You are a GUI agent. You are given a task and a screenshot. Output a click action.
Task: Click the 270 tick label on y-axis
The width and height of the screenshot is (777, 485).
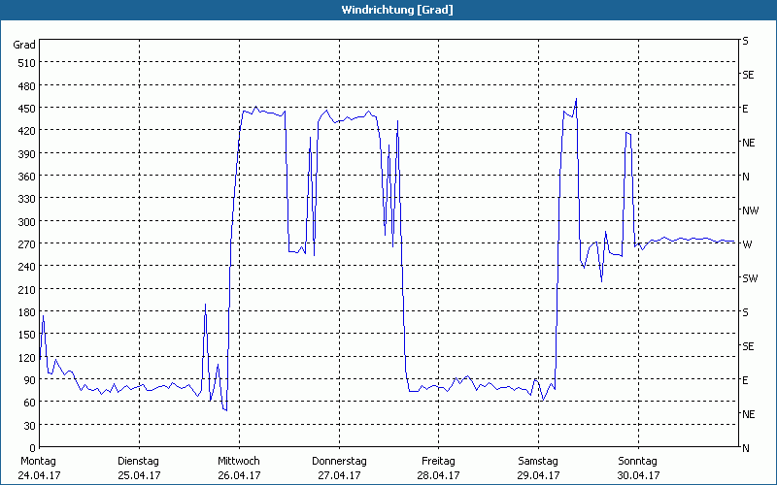coord(25,244)
